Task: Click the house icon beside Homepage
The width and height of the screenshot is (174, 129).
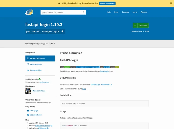Action: [x=28, y=111]
